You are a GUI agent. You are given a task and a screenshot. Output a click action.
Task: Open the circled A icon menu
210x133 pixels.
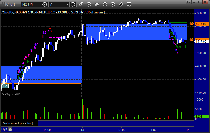pos(113,4)
